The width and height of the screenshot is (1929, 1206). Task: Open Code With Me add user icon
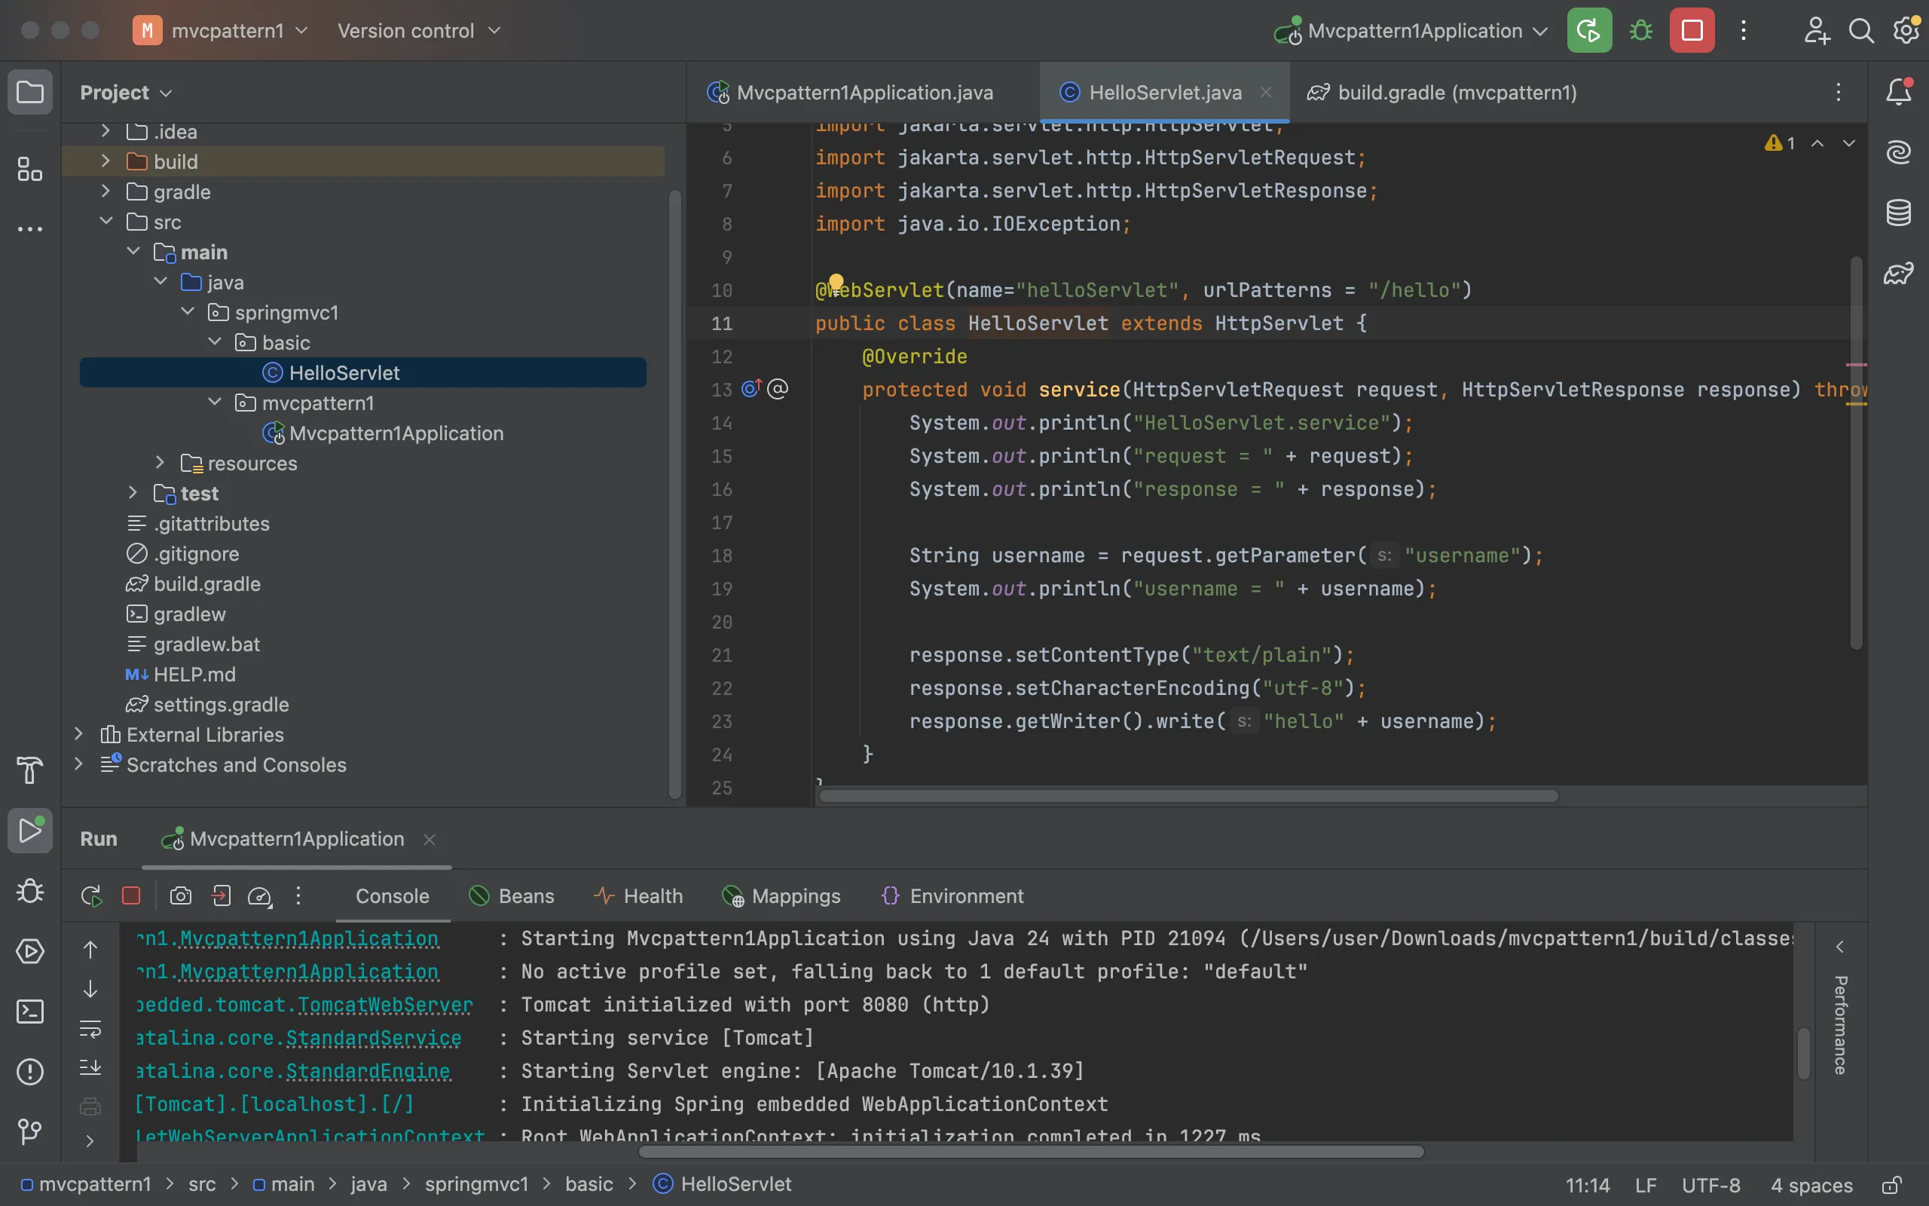point(1817,31)
